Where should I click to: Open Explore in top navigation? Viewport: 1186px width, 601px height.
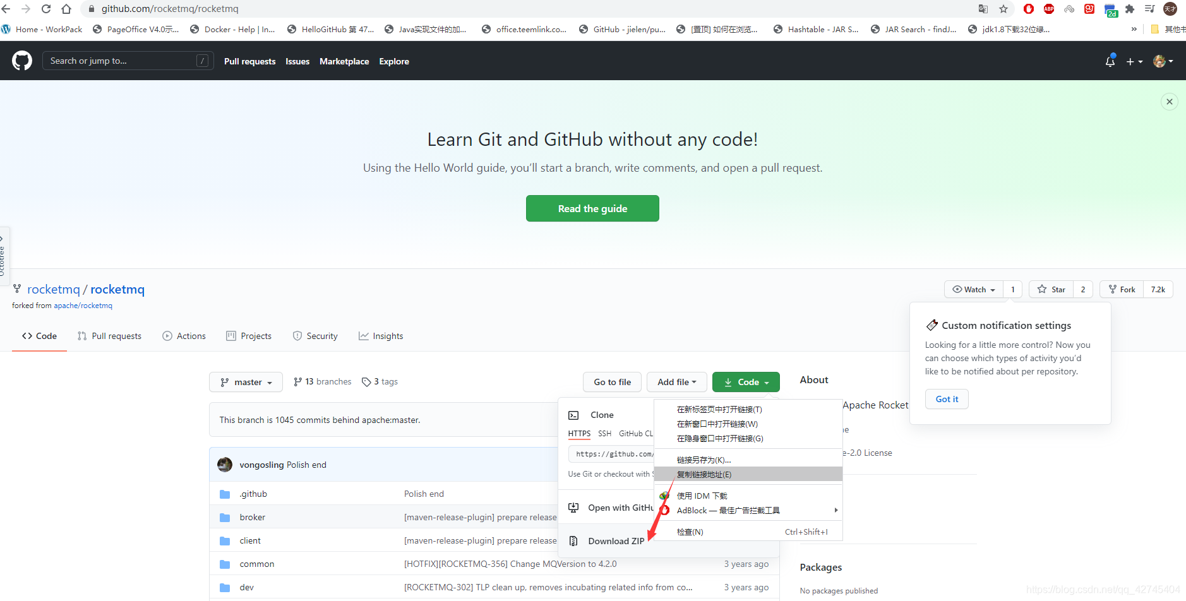point(394,61)
